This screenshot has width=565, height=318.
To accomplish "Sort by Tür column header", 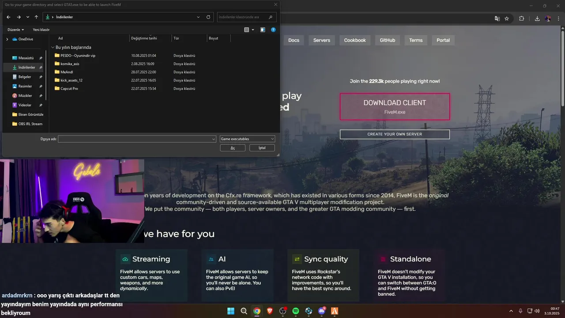I will pyautogui.click(x=176, y=38).
